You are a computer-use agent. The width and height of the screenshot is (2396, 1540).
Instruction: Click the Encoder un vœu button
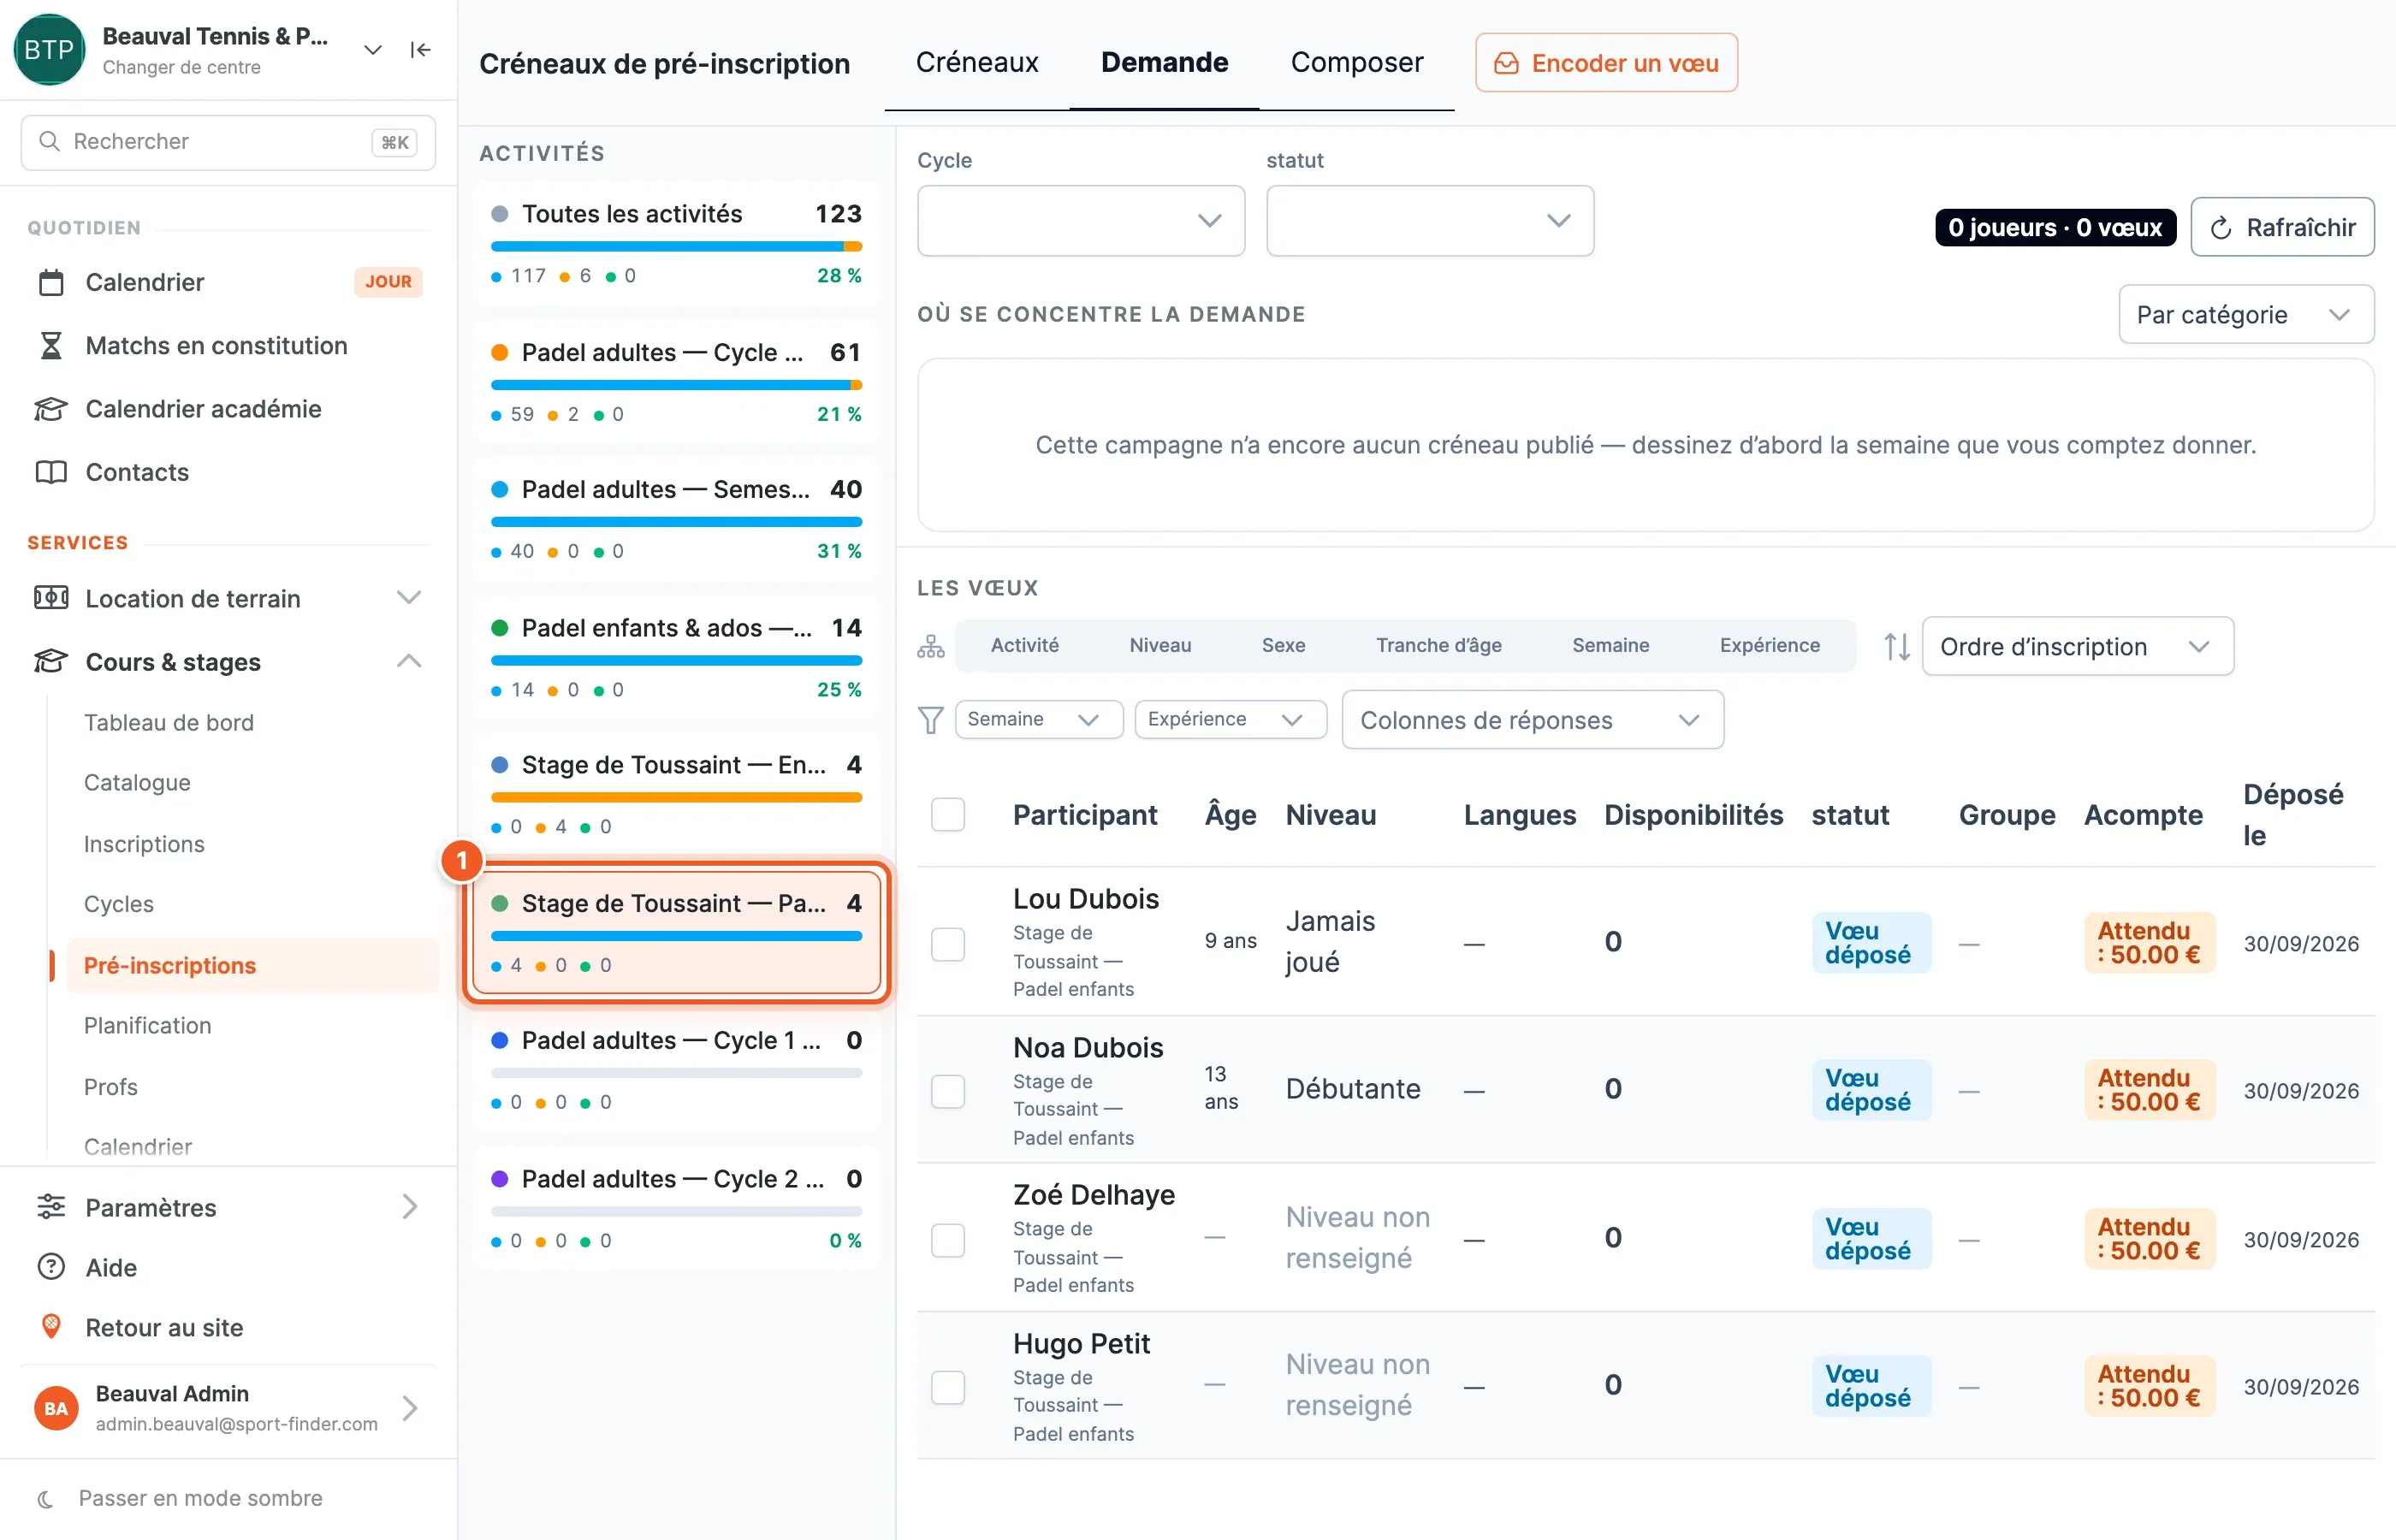(x=1606, y=63)
